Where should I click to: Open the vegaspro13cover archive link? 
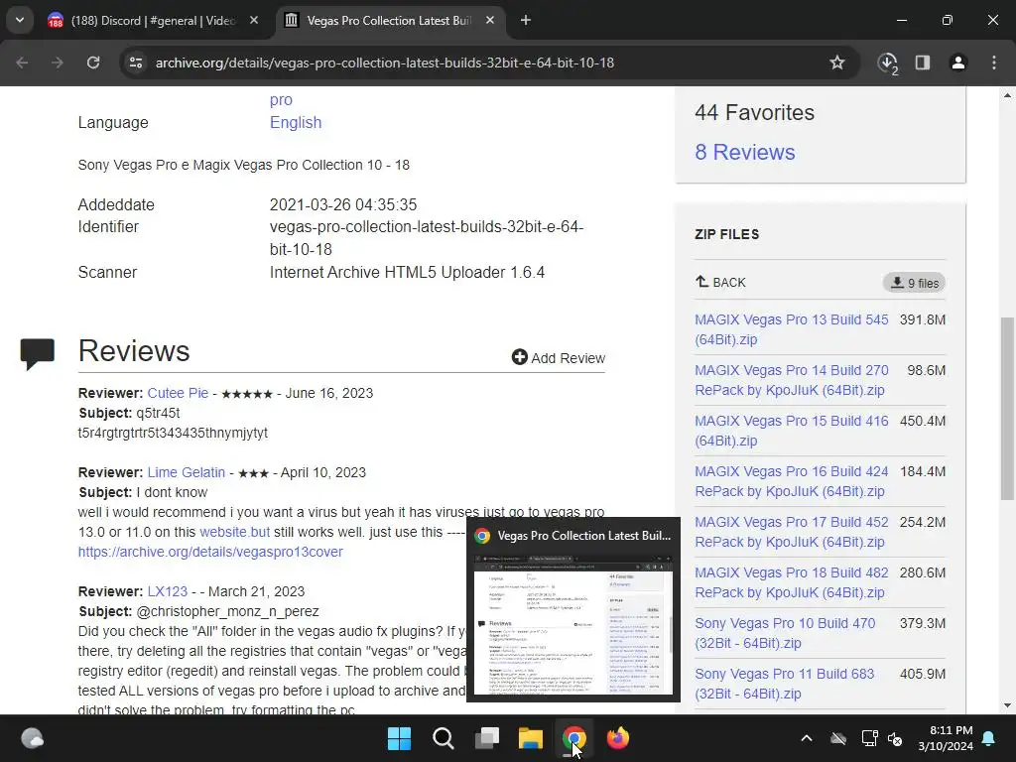pyautogui.click(x=210, y=552)
